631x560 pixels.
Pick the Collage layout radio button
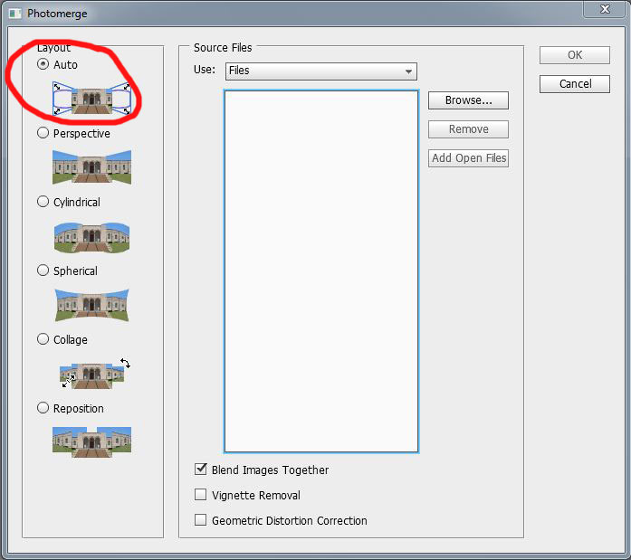[x=43, y=339]
